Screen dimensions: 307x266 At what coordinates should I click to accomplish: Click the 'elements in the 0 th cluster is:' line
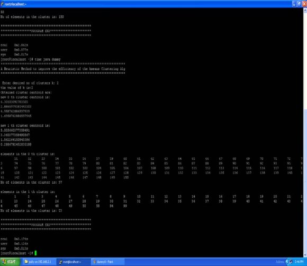point(28,154)
